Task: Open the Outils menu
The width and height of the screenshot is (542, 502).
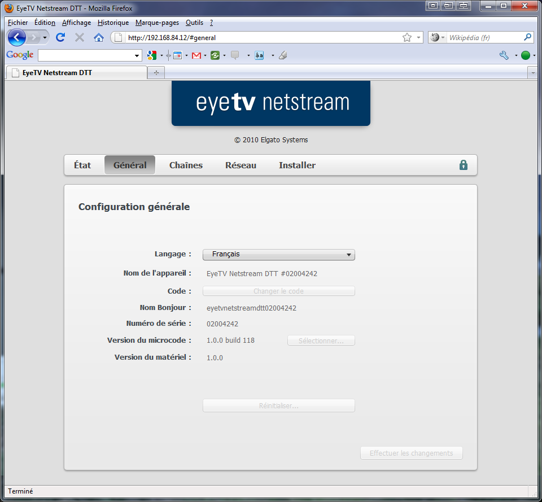Action: (194, 23)
